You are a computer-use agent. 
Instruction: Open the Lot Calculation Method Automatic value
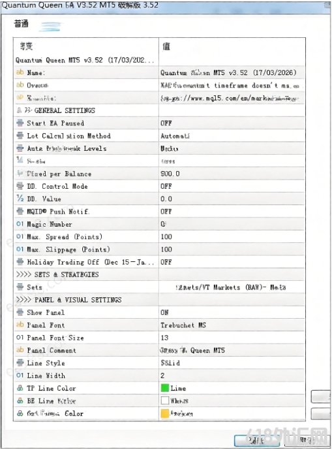pos(232,136)
